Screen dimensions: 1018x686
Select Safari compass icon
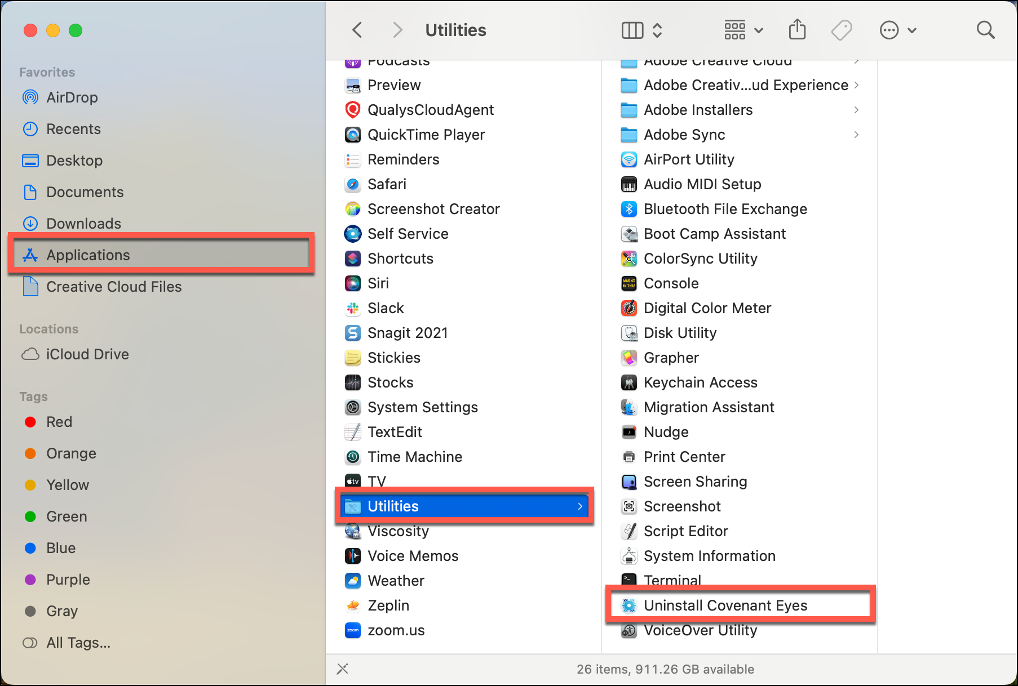coord(353,184)
